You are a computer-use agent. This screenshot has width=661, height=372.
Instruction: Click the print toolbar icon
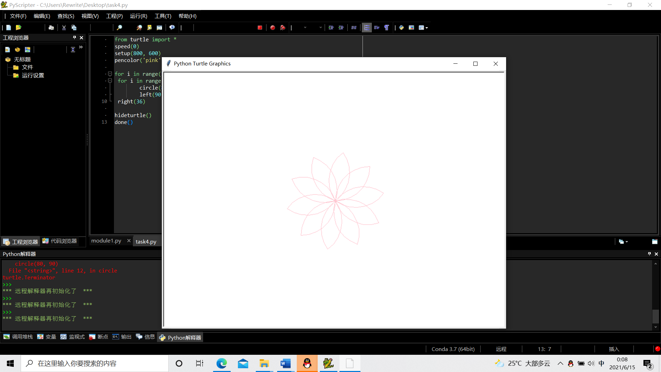[x=51, y=28]
